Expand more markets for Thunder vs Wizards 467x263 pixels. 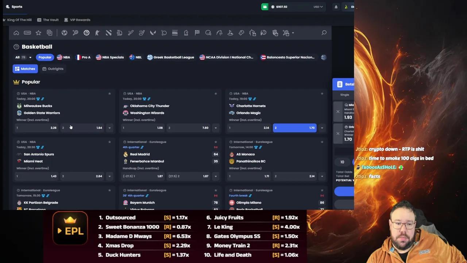point(216,128)
